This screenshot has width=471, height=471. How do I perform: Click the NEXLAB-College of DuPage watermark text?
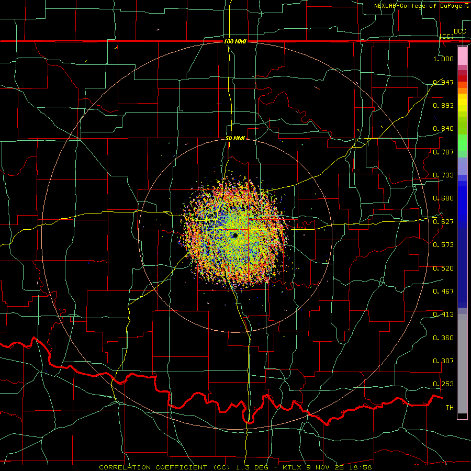(x=421, y=6)
